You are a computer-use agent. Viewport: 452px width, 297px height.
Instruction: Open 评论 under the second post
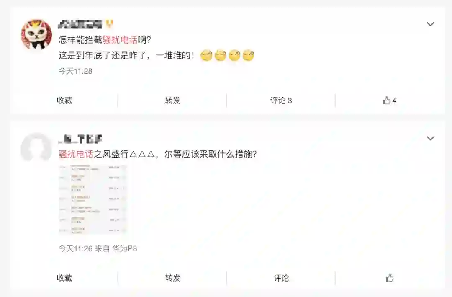tap(281, 278)
